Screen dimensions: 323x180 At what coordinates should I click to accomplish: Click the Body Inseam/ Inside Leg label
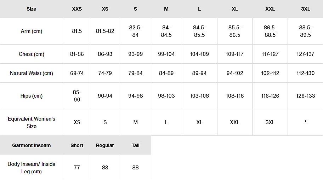point(32,168)
